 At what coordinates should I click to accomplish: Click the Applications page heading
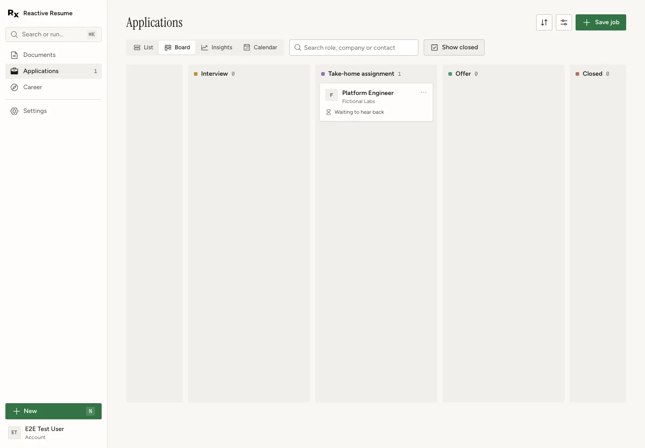(x=155, y=22)
